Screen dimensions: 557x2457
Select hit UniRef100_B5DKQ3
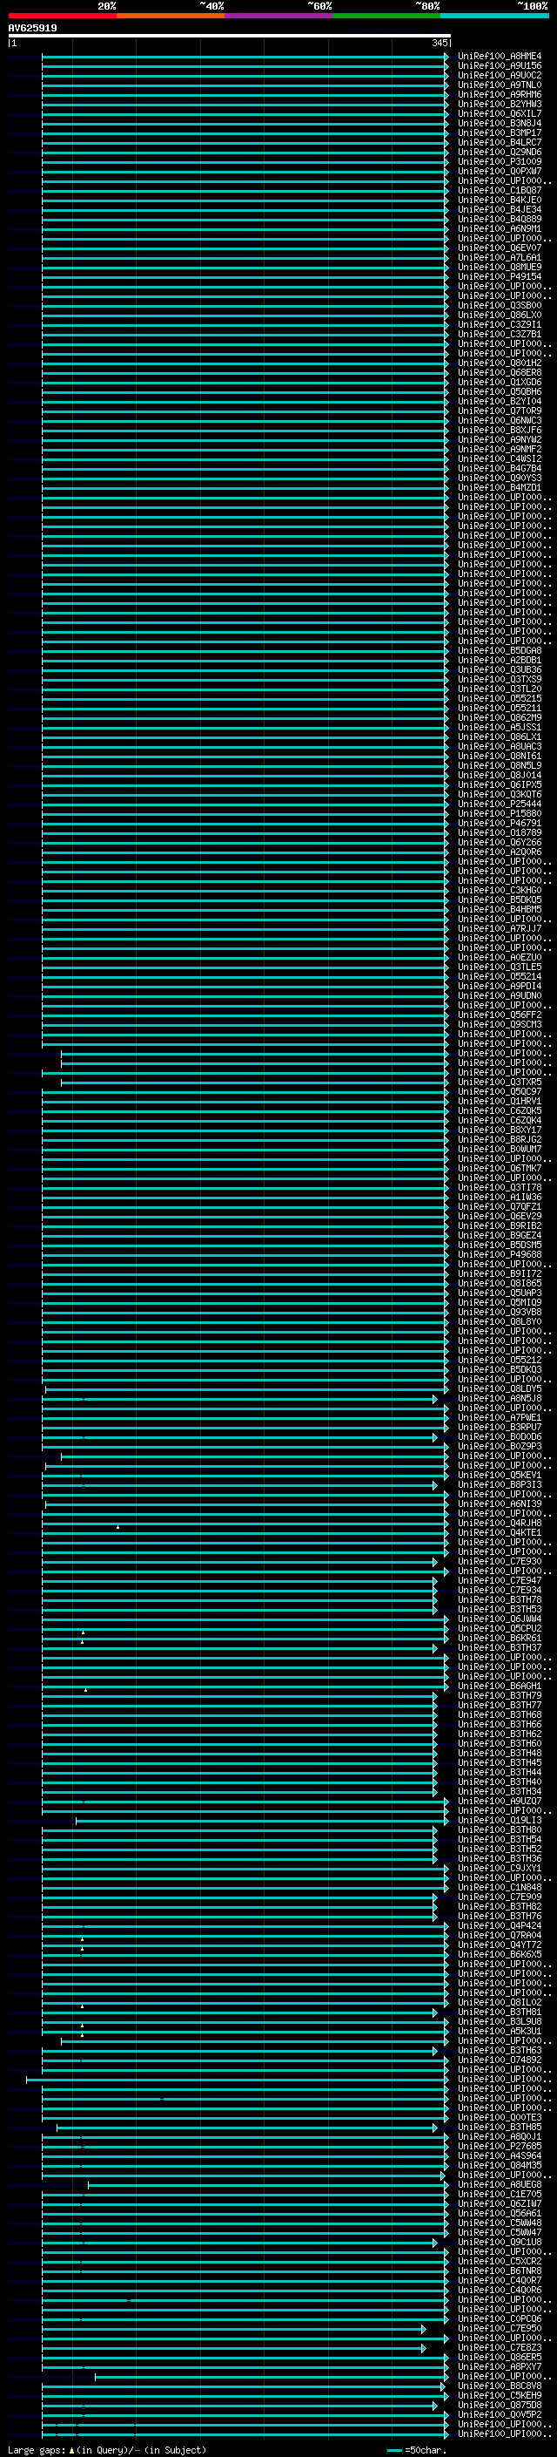pos(500,1369)
